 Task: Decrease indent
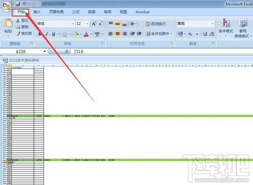point(132,34)
